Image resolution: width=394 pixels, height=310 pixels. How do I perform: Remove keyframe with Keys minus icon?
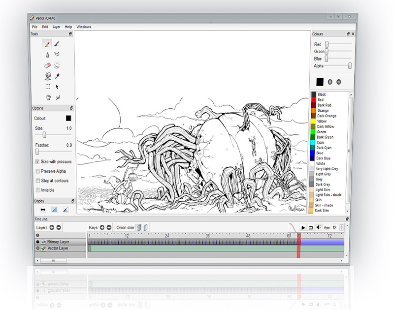(109, 228)
